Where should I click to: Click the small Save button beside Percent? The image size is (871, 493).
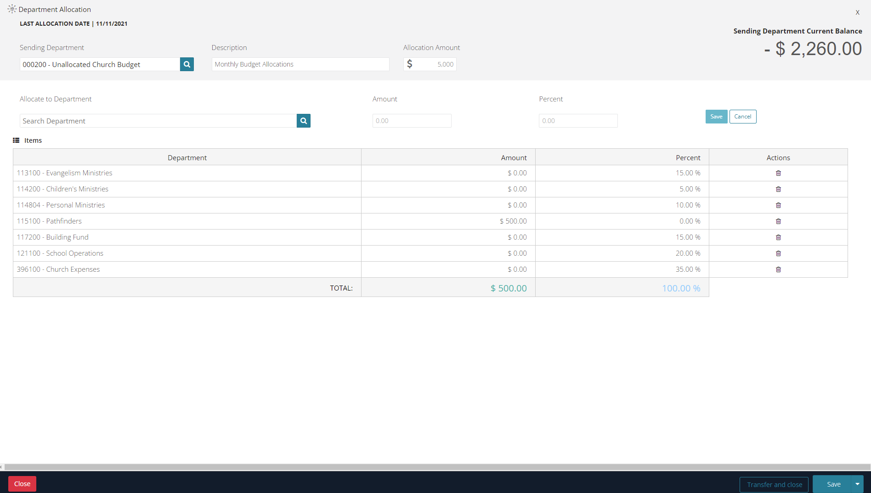coord(716,117)
